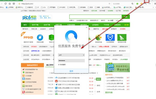Open the 网络工具 category link

tap(34, 29)
